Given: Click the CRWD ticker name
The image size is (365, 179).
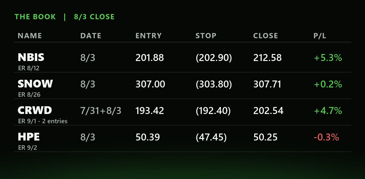Looking at the screenshot, I should tap(35, 110).
